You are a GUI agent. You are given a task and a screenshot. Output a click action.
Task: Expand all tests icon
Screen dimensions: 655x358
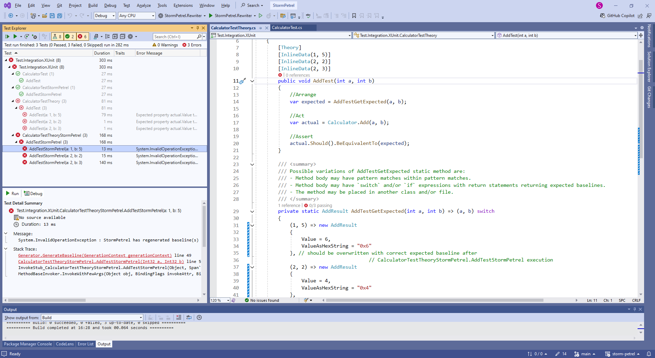pos(115,36)
